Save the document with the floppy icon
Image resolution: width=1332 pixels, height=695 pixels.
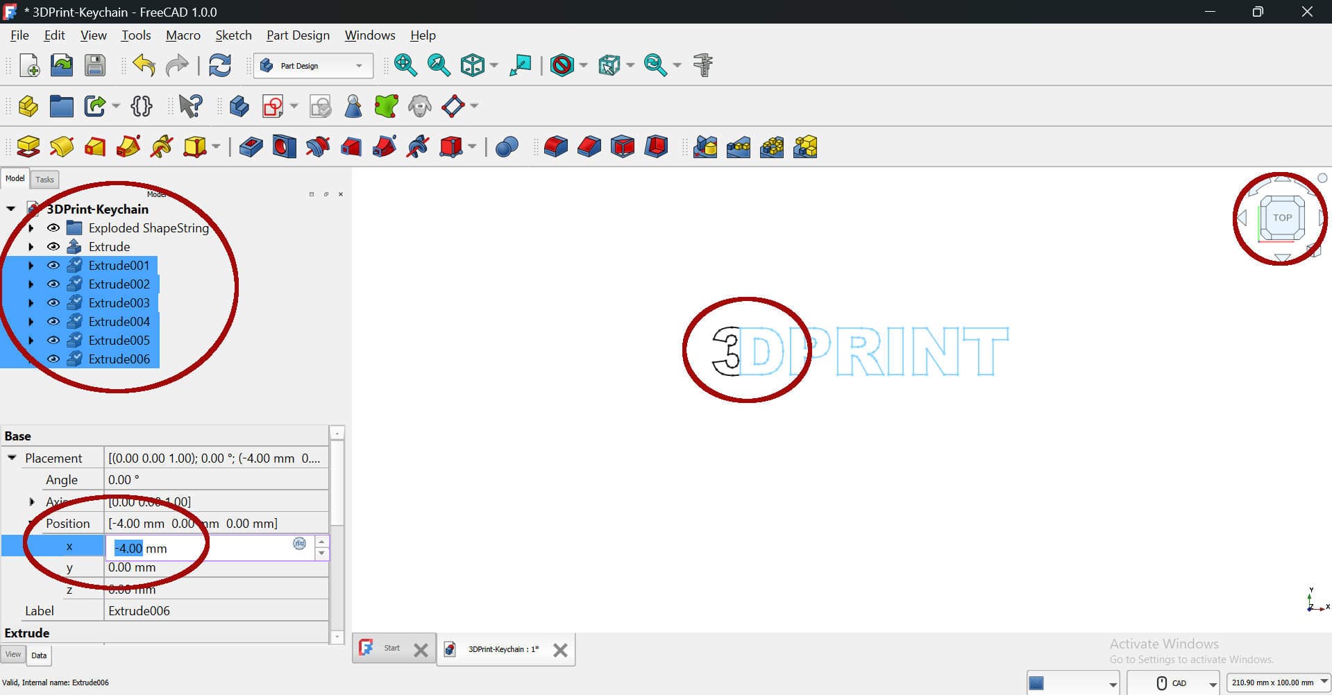[95, 65]
